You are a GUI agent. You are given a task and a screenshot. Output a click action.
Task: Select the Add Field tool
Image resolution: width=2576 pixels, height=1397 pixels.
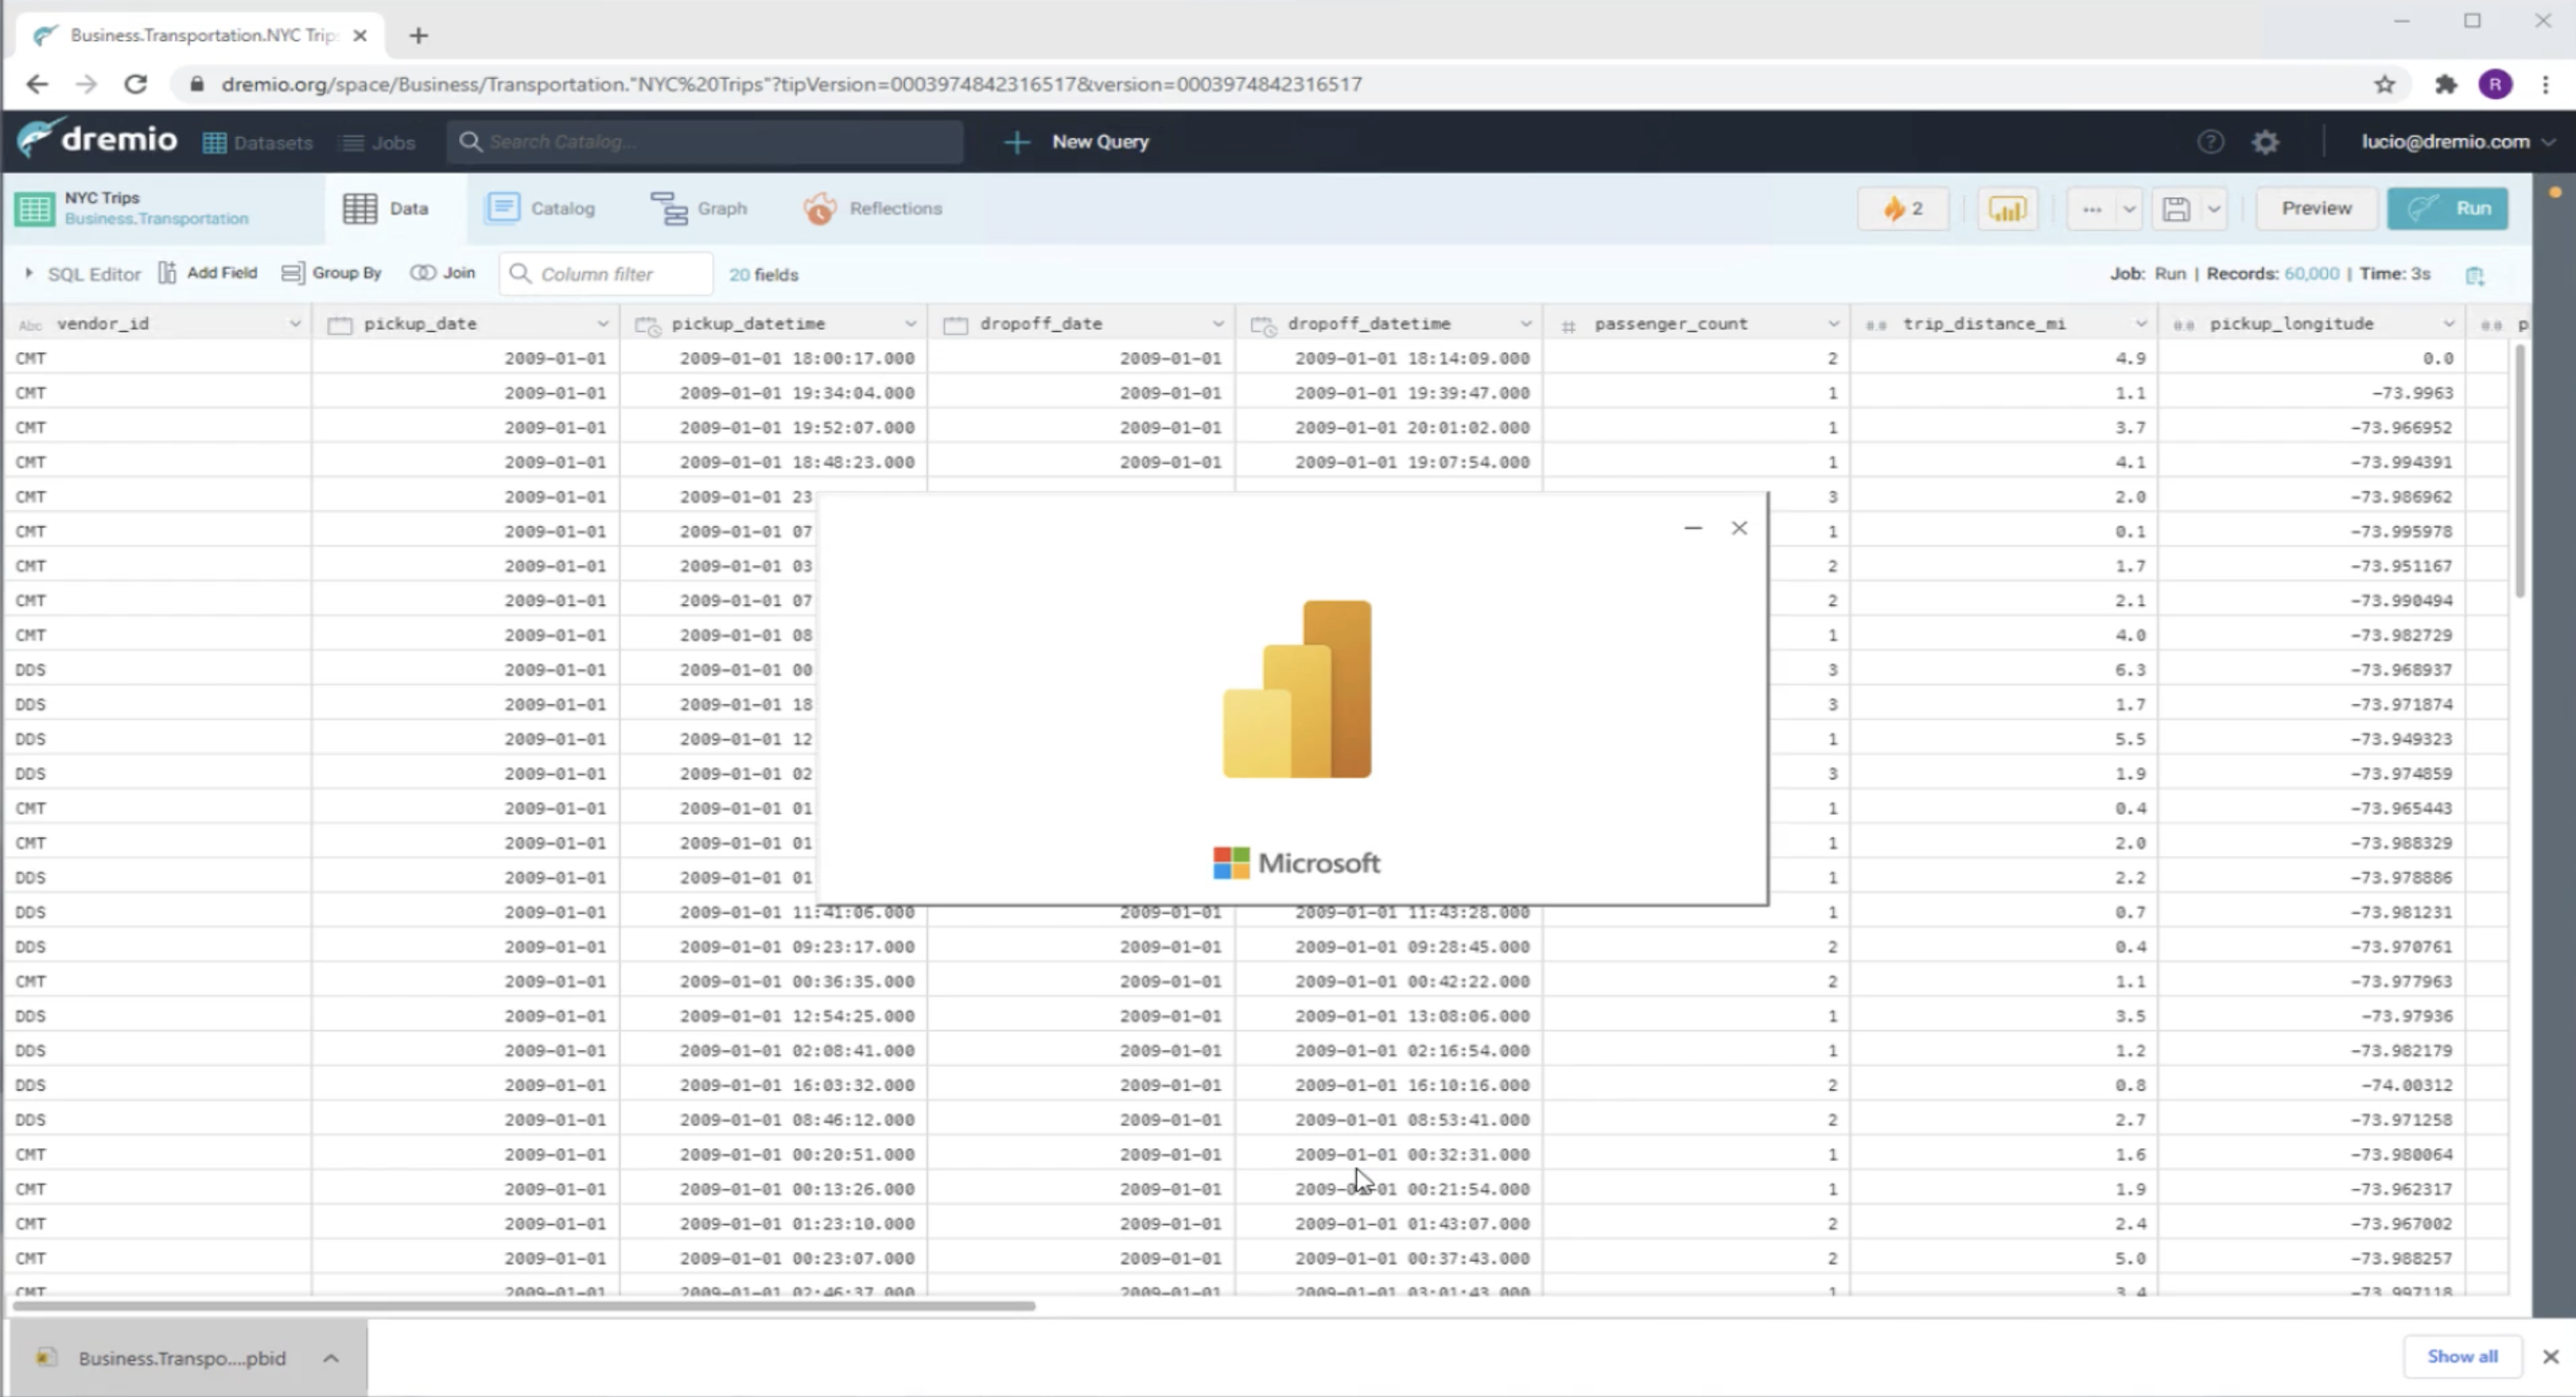[x=208, y=272]
